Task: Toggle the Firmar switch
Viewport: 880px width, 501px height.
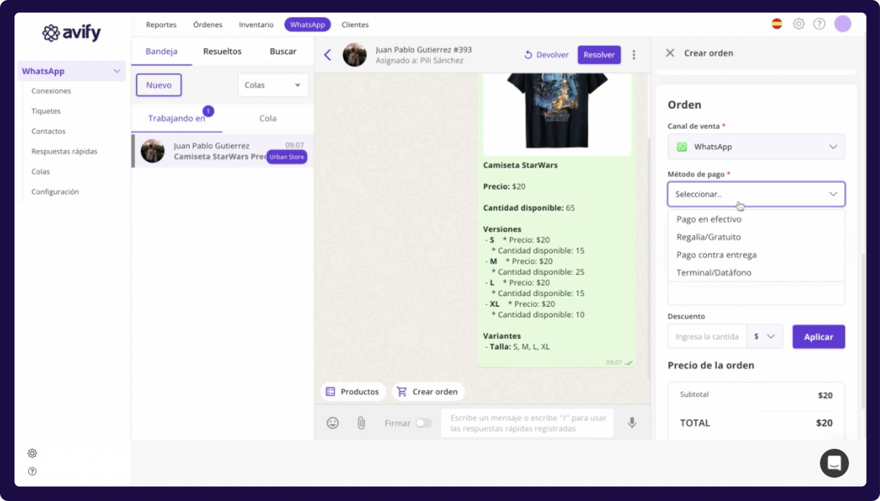Action: point(423,423)
